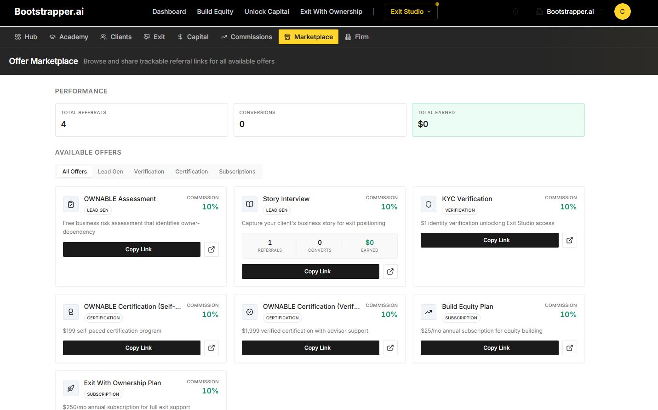The image size is (658, 410).
Task: Open self-paced certification external link icon
Action: (x=212, y=348)
